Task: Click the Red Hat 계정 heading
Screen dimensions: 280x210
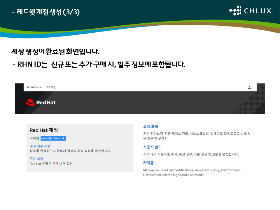Action: 44,130
